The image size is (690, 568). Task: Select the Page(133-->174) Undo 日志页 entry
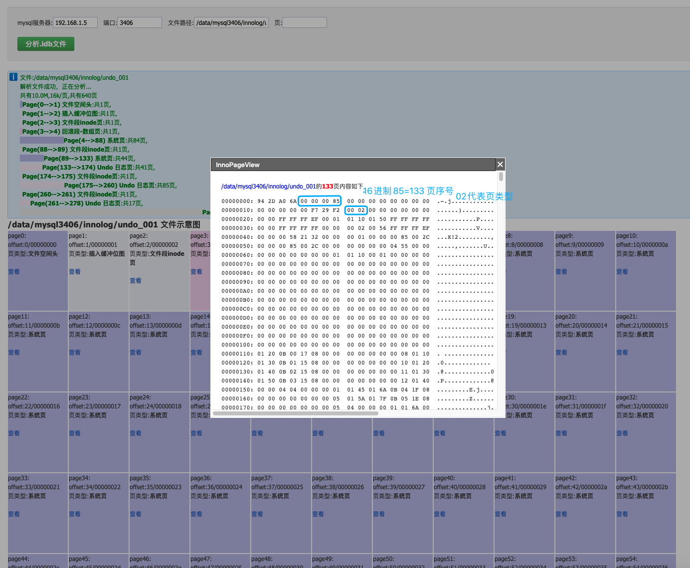click(98, 168)
